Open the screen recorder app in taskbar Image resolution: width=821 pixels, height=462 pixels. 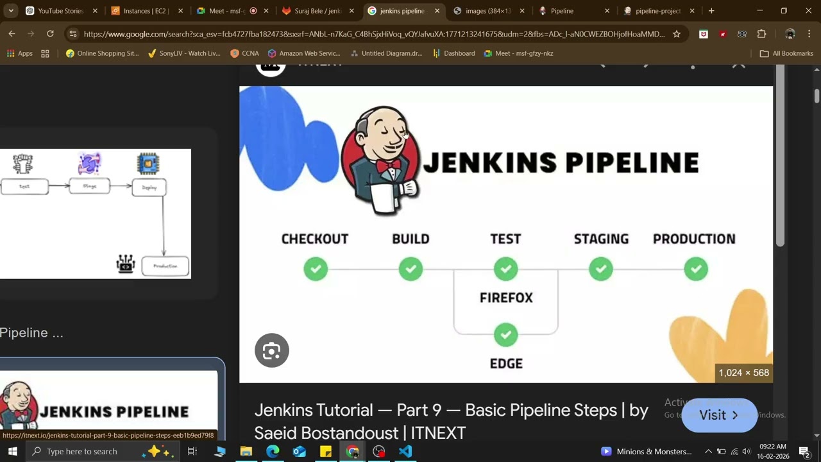click(378, 451)
